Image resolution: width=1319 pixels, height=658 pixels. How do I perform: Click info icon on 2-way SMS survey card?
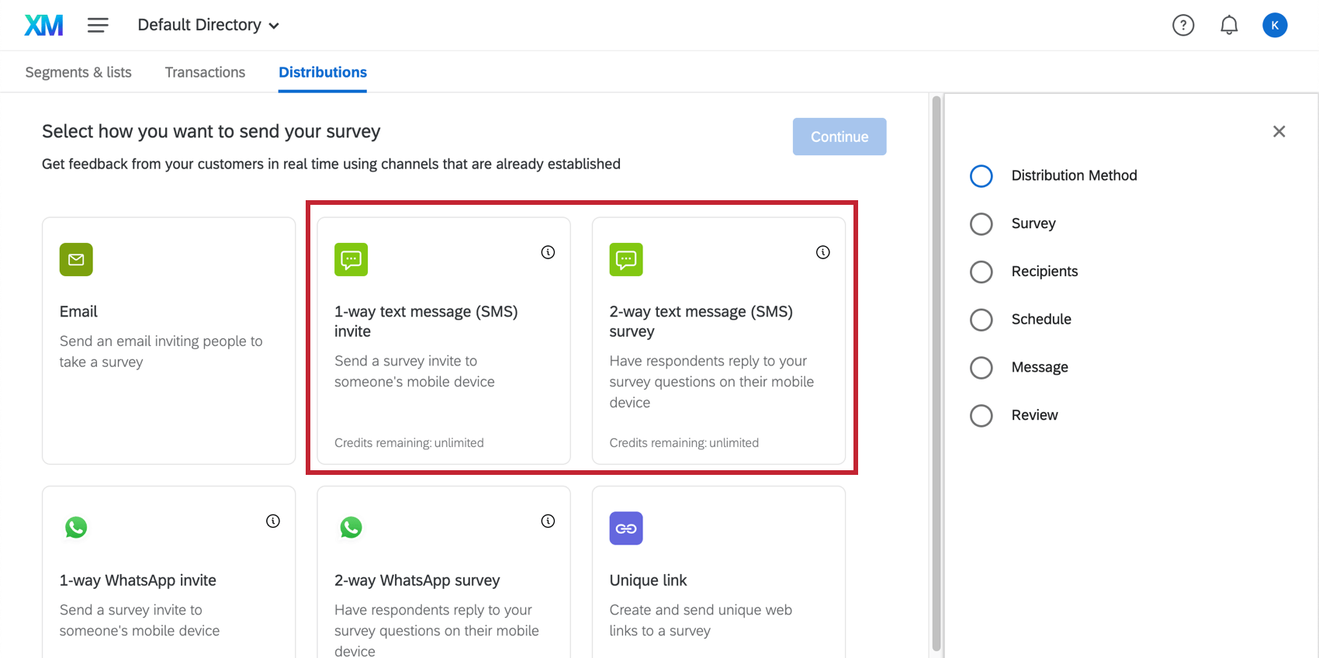click(822, 252)
